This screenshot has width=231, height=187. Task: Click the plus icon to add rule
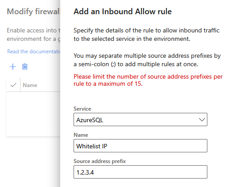click(x=13, y=67)
